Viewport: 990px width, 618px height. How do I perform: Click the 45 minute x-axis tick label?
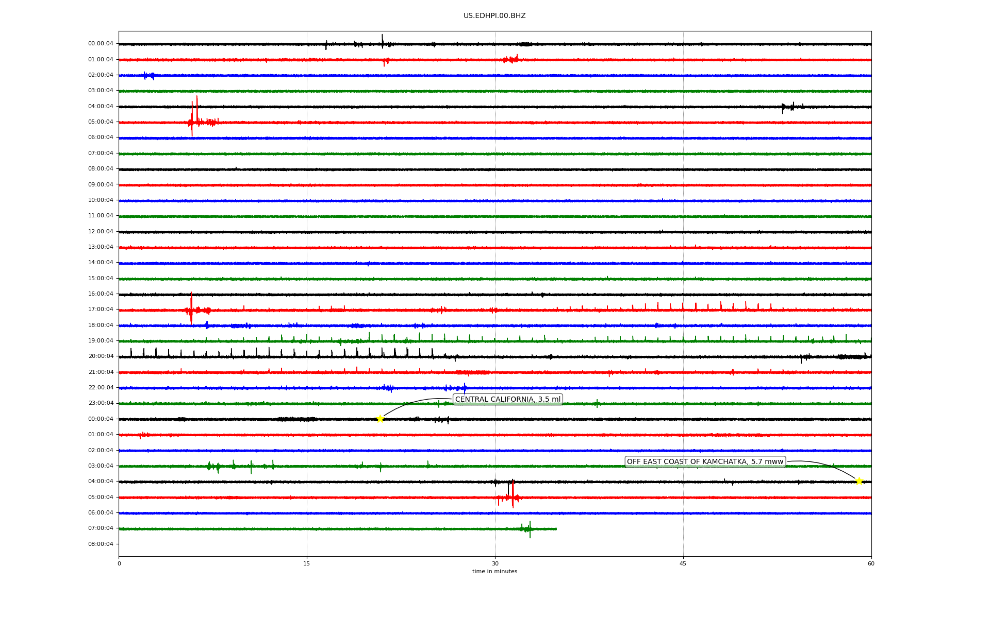tap(683, 563)
